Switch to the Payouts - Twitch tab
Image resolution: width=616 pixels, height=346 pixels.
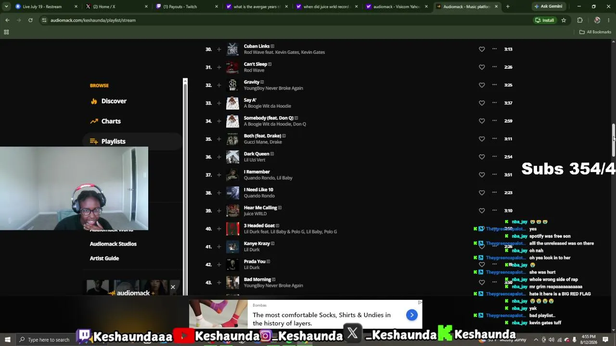(187, 7)
